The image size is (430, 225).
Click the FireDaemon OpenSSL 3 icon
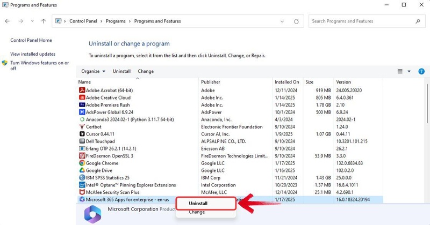coord(82,155)
